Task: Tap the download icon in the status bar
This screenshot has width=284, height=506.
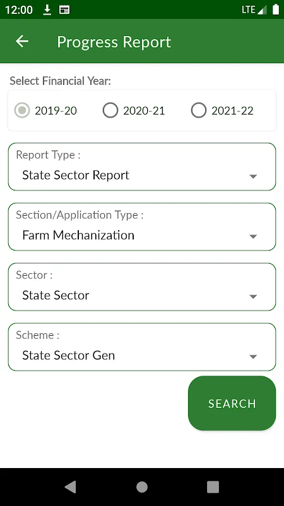Action: [x=47, y=10]
